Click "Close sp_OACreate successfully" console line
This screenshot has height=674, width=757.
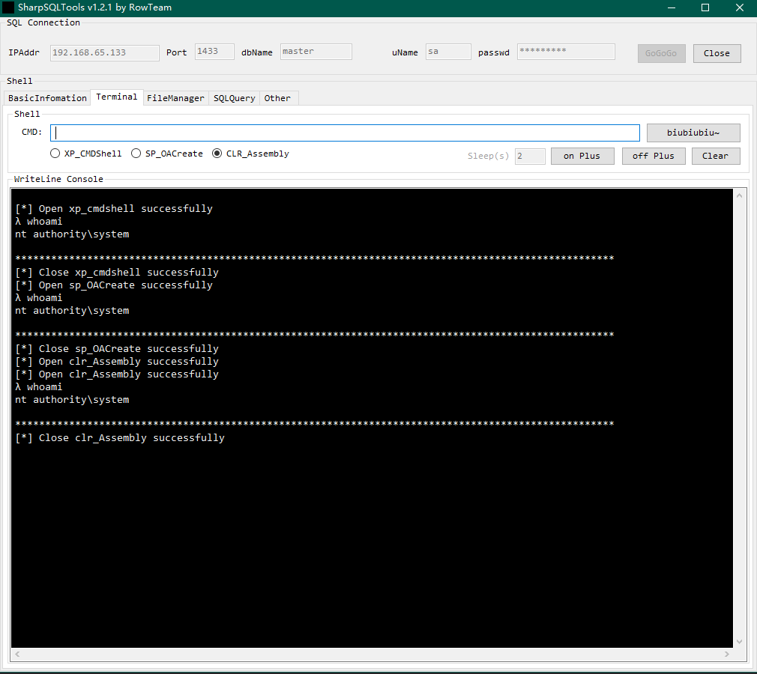pos(117,349)
